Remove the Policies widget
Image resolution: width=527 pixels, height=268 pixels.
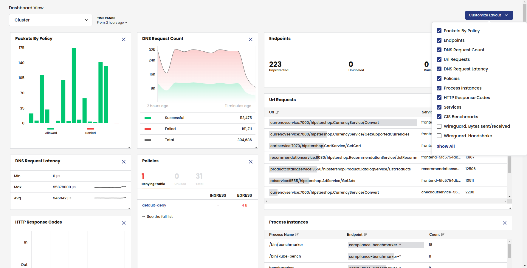pos(251,162)
